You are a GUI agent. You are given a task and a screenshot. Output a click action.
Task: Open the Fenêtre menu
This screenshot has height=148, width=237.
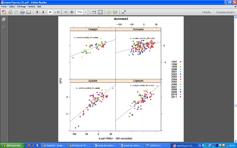[x=31, y=6]
